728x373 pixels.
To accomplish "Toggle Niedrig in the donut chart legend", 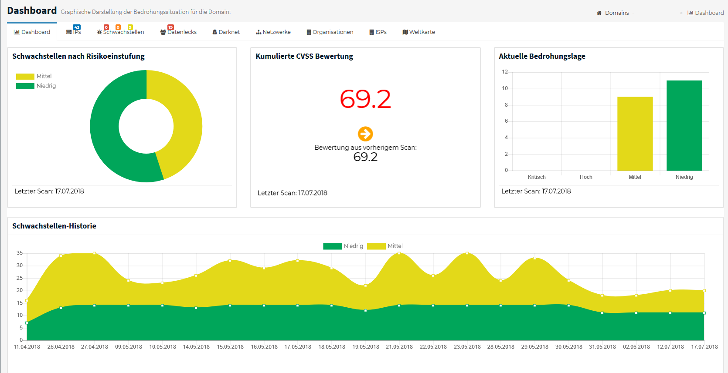I will (x=36, y=86).
